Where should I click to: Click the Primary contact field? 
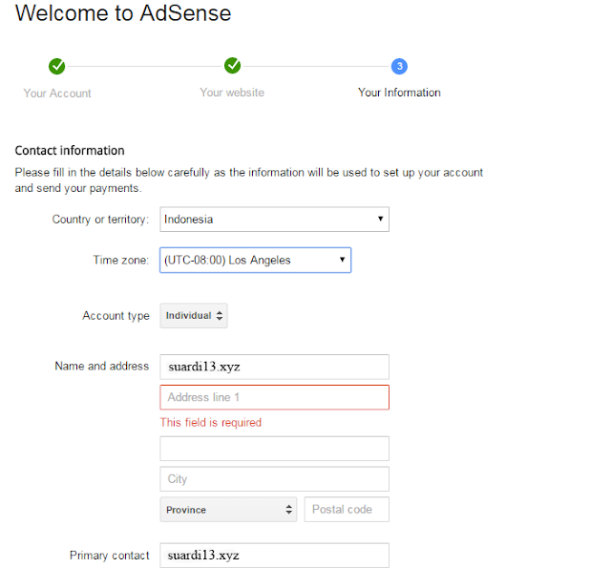274,556
